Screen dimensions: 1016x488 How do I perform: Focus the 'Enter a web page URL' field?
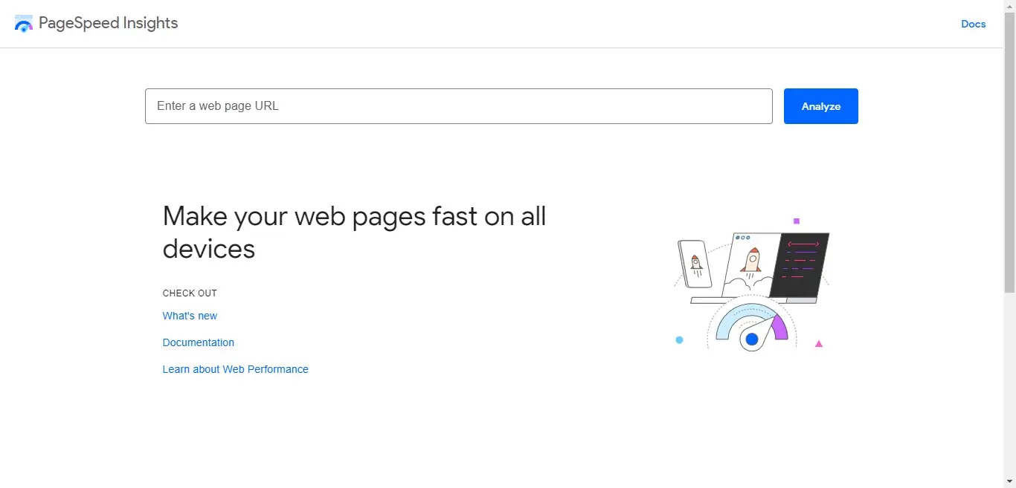click(x=458, y=106)
